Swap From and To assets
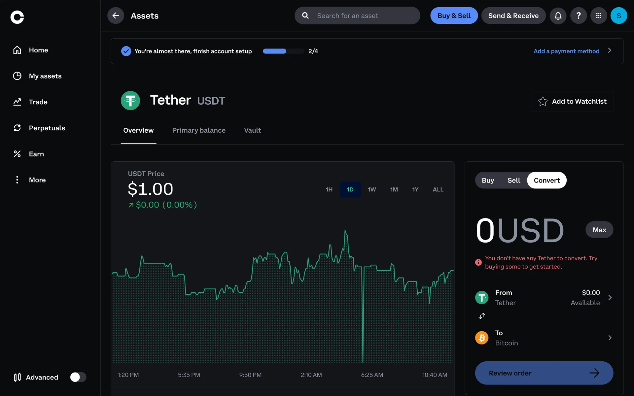The width and height of the screenshot is (634, 396). click(x=482, y=316)
